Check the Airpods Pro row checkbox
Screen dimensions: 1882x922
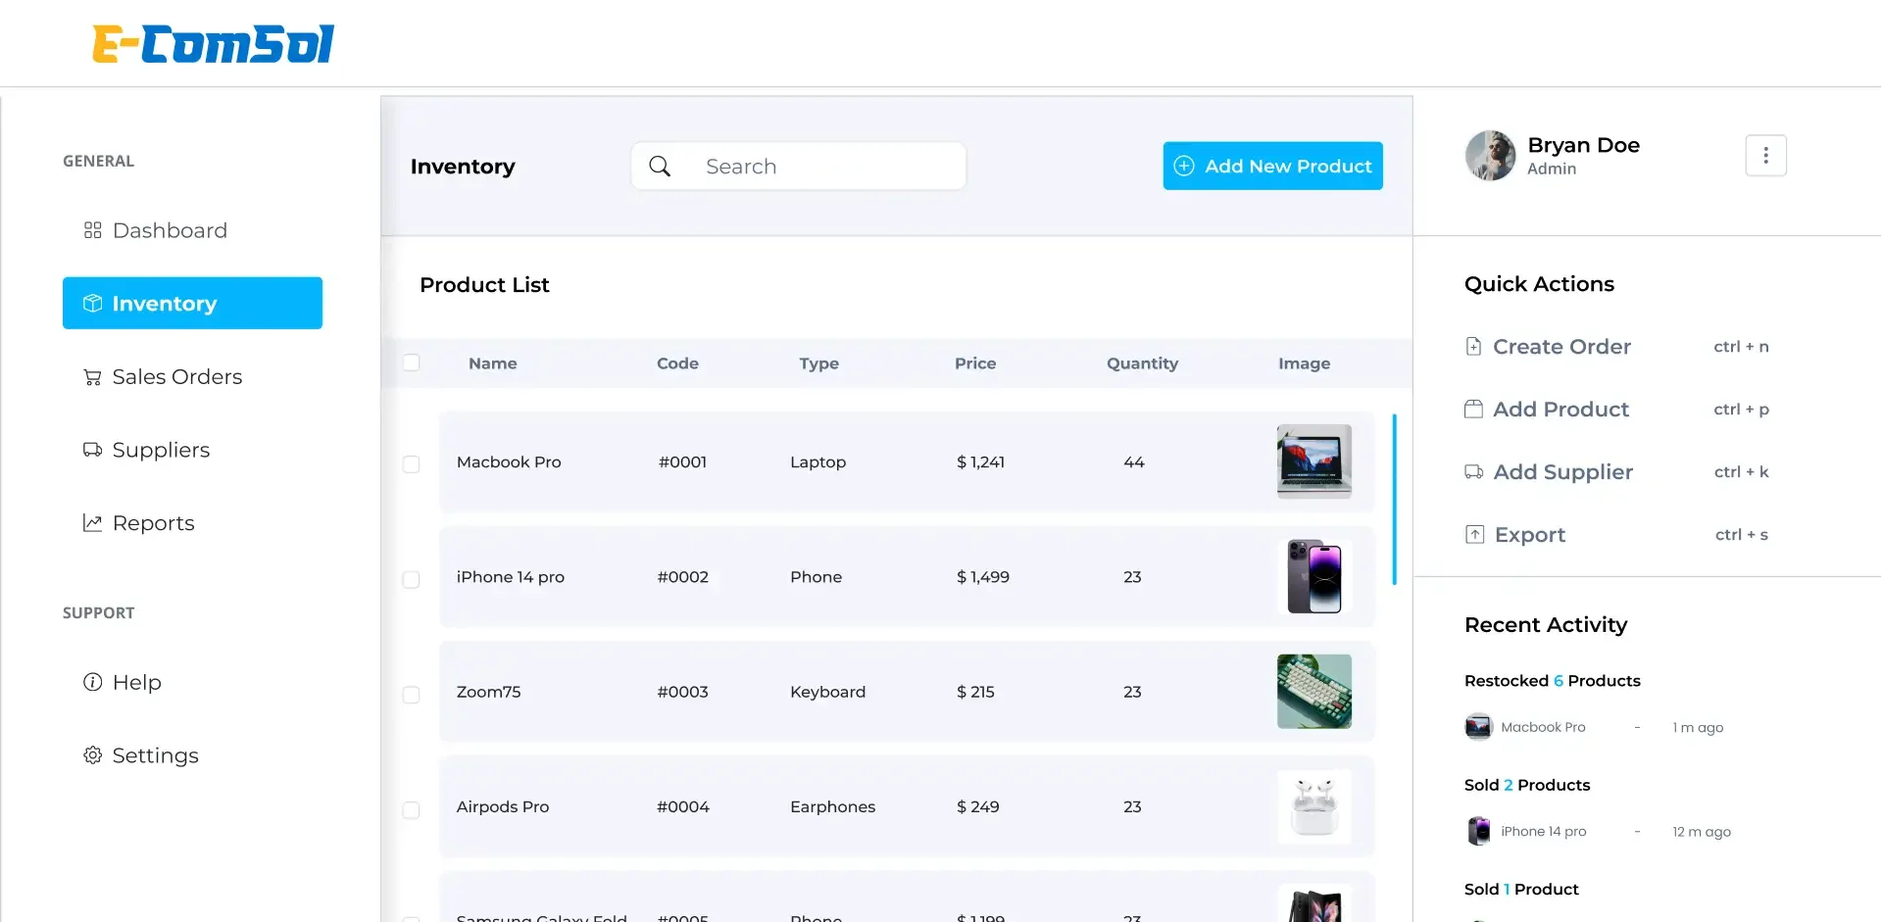click(412, 809)
